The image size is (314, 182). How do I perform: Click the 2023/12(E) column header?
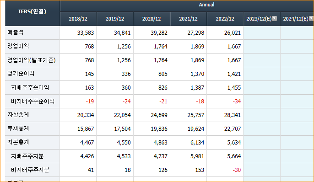(262, 19)
